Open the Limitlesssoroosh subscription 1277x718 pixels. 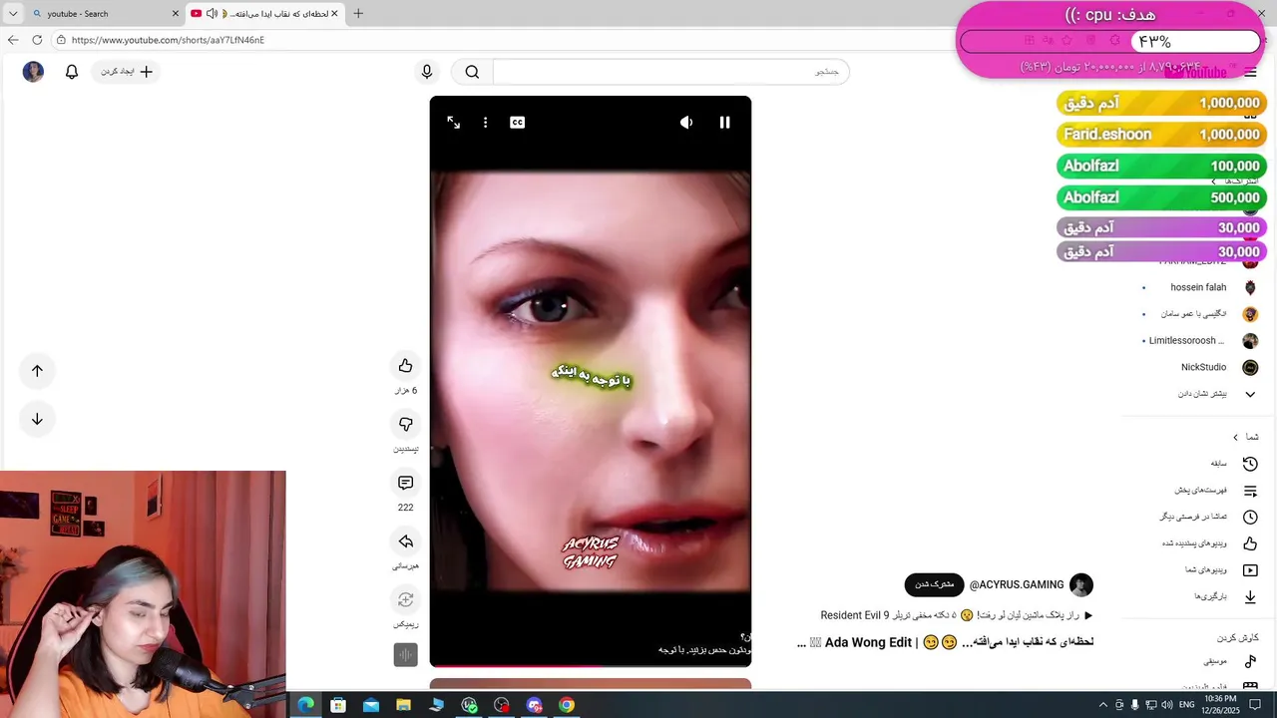click(x=1200, y=341)
